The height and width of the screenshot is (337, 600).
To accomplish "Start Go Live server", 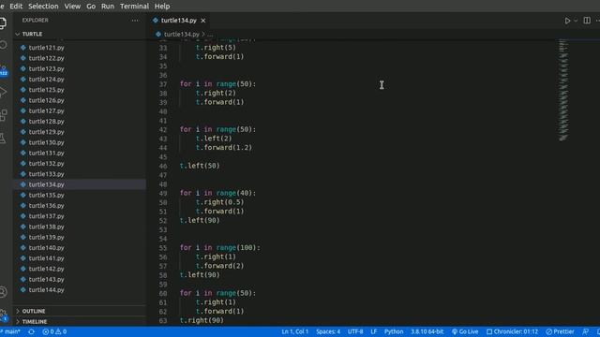I will (465, 331).
